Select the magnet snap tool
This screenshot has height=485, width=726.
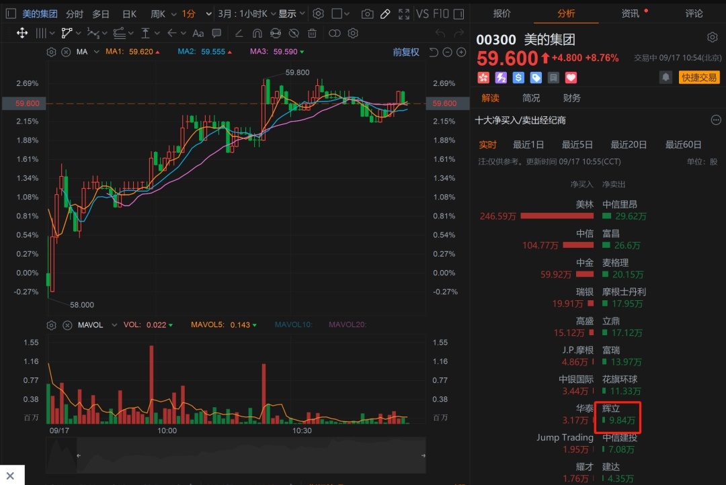pyautogui.click(x=257, y=33)
